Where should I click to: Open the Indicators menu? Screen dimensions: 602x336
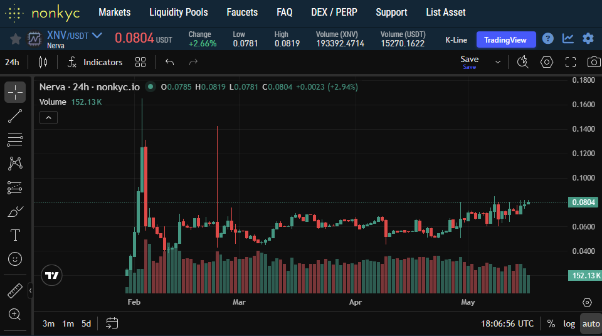95,62
